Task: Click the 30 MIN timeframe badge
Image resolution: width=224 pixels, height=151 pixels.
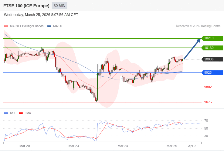Action: (59, 6)
